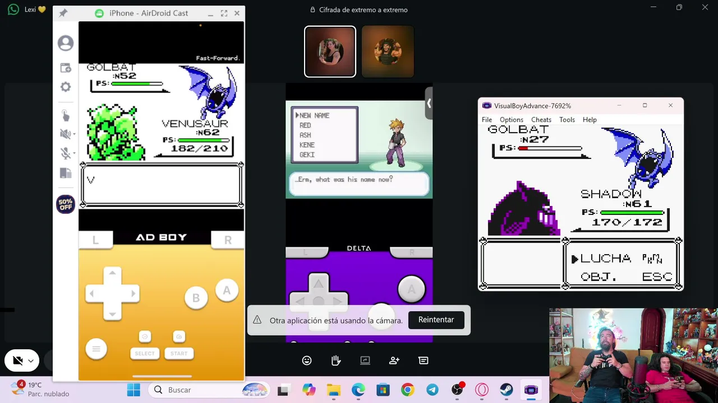Viewport: 718px width, 403px height.
Task: Open the AirDroid Cast account profile icon
Action: tap(66, 43)
